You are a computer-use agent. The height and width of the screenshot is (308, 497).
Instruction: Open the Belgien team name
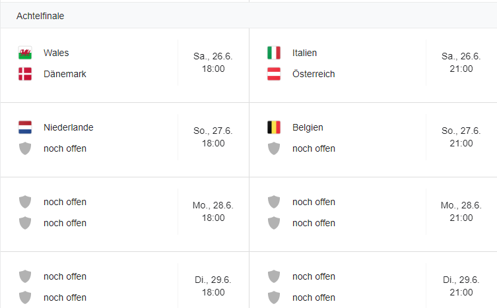[x=308, y=127]
